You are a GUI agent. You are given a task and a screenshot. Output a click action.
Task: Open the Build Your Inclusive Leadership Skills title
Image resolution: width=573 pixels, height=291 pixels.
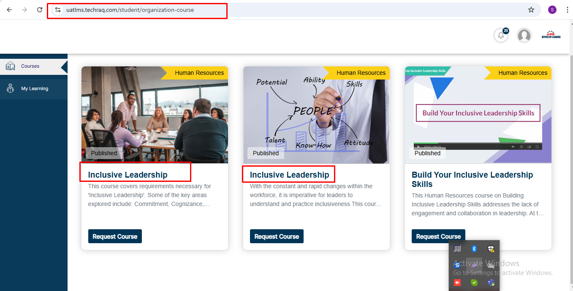473,179
